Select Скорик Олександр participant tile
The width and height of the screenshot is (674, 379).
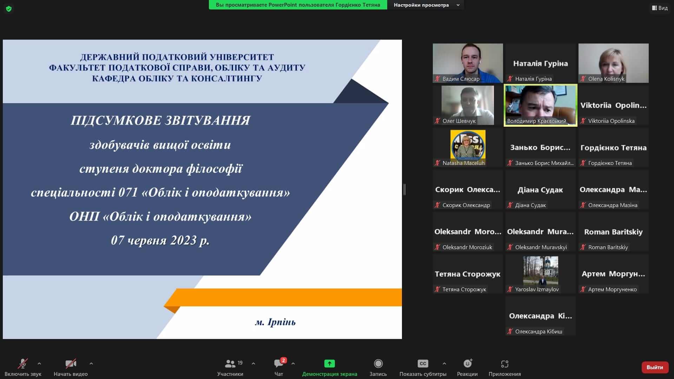coord(468,189)
